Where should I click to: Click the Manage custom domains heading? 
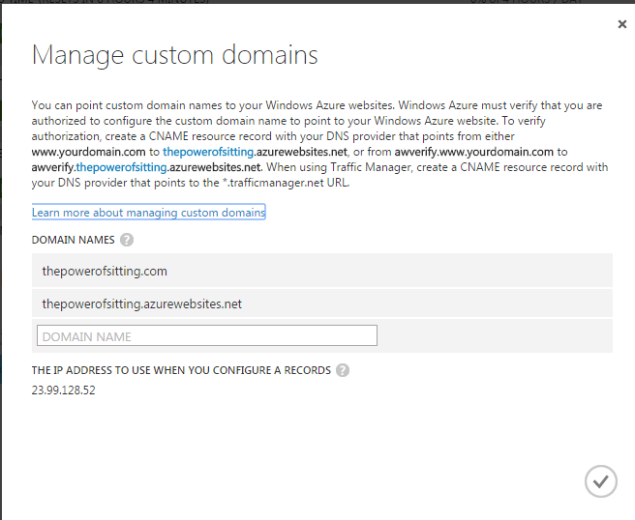175,55
